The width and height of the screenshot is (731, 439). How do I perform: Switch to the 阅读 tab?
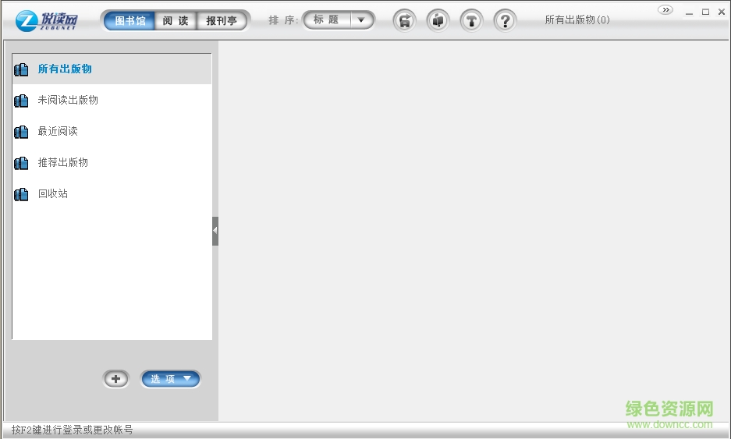point(176,21)
